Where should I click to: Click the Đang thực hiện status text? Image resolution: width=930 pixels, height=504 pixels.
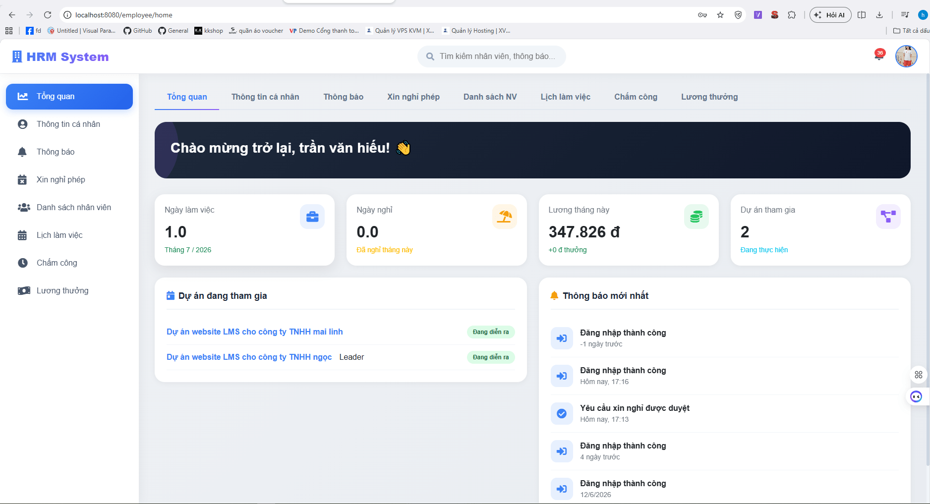click(764, 250)
